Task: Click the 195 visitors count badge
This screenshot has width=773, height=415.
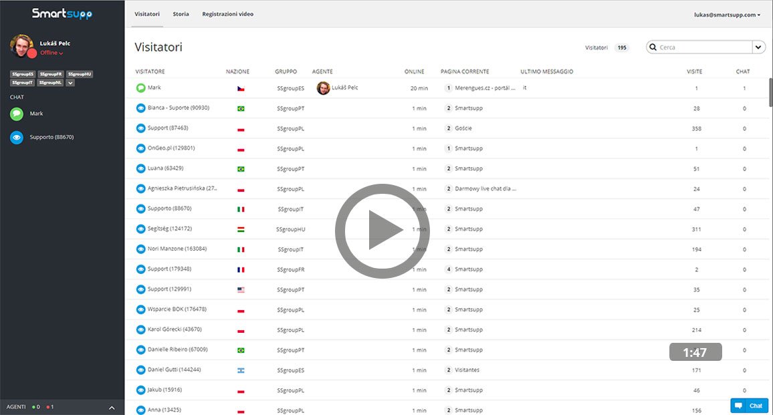Action: [622, 48]
